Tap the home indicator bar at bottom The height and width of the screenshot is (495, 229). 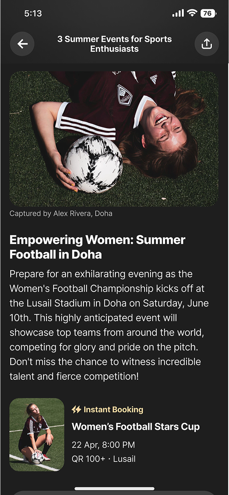[x=114, y=489]
